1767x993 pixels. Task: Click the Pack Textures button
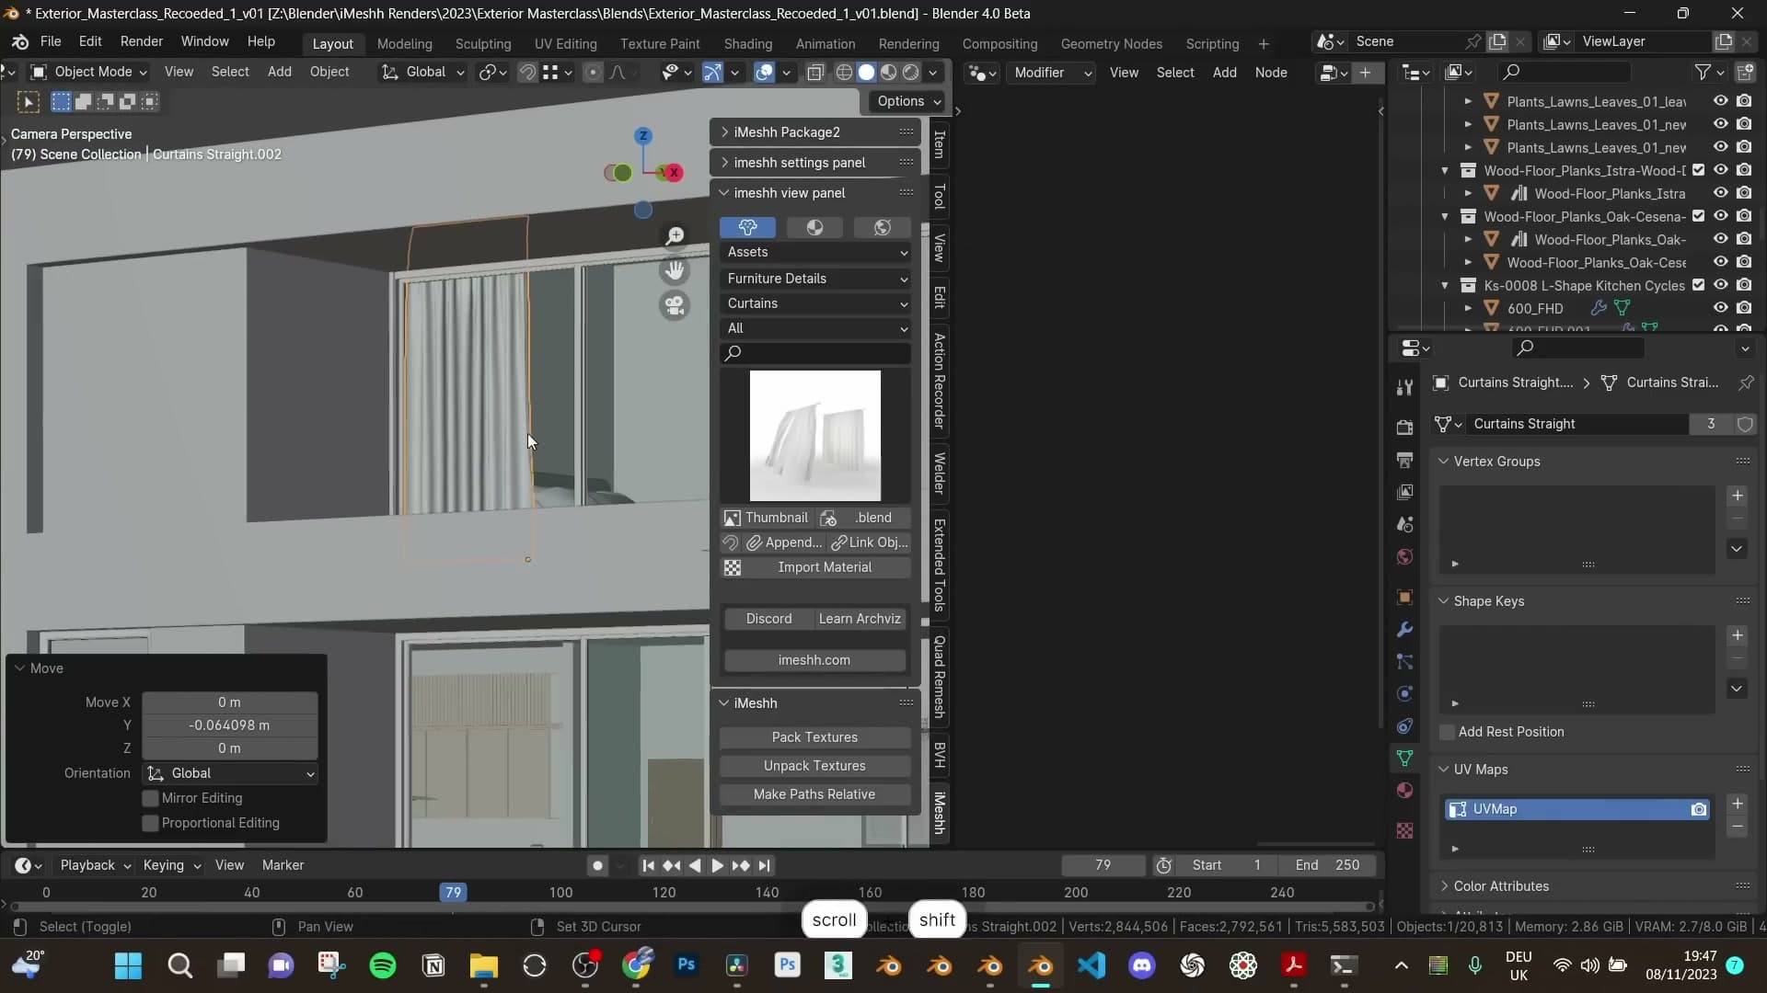point(814,737)
